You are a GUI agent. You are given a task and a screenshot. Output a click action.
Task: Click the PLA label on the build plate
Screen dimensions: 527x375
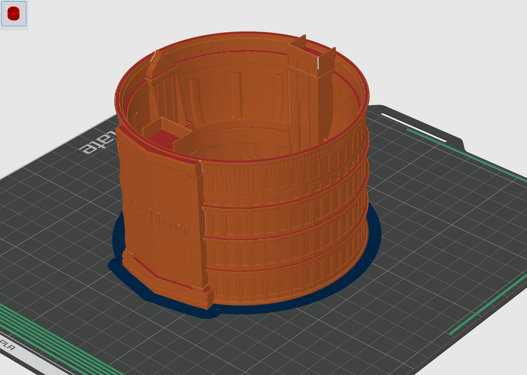(x=8, y=343)
